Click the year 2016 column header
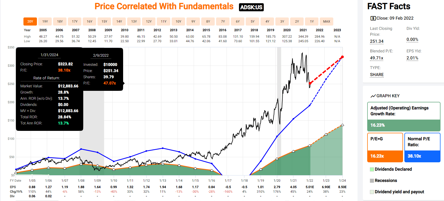Screen dimensions: 444x201 click(223, 30)
